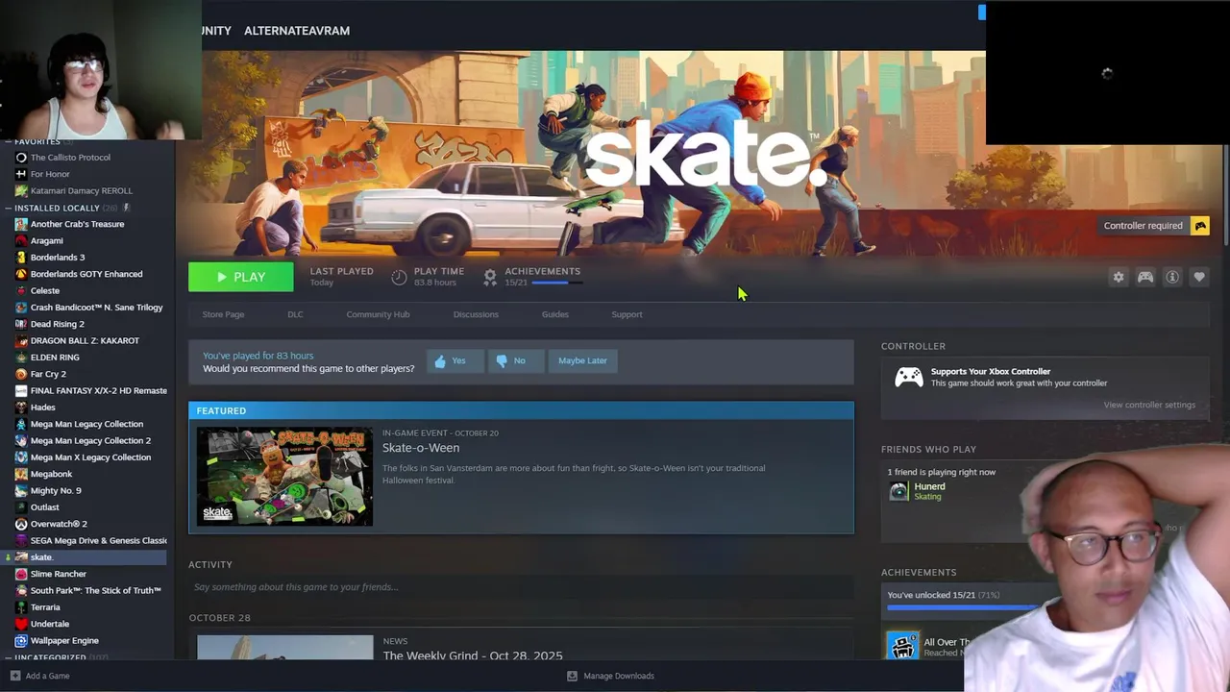Open ALTERNATEAVRAM profile menu
This screenshot has width=1230, height=692.
(297, 31)
